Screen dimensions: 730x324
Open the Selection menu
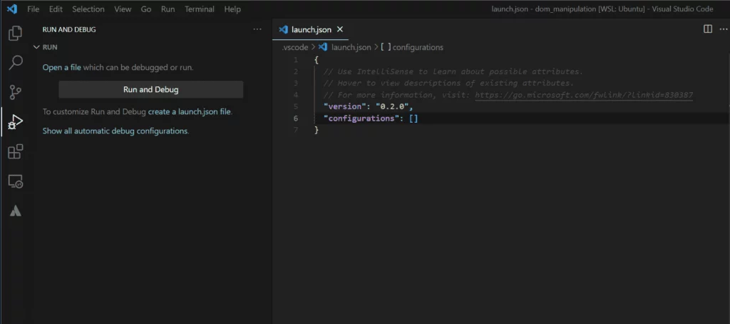click(88, 9)
